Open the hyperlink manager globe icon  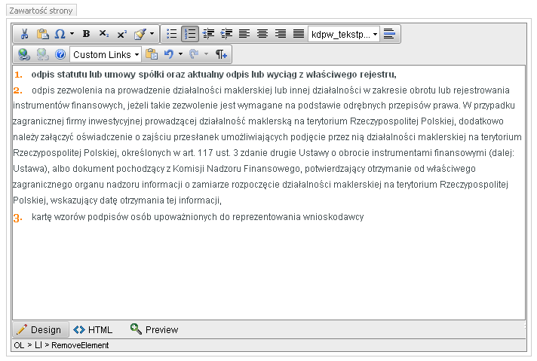(24, 54)
